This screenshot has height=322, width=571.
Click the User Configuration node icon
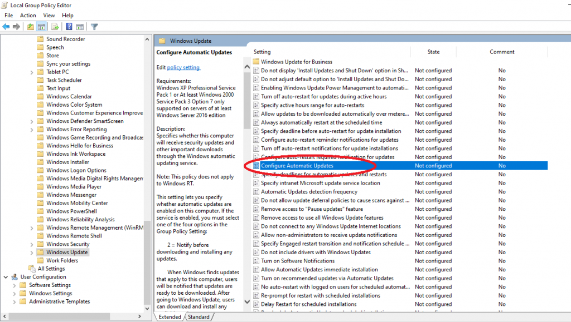point(14,276)
